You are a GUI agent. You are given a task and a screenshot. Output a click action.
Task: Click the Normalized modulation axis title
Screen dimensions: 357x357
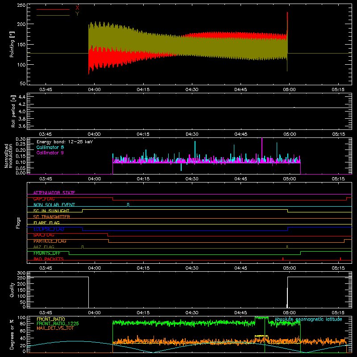click(8, 156)
